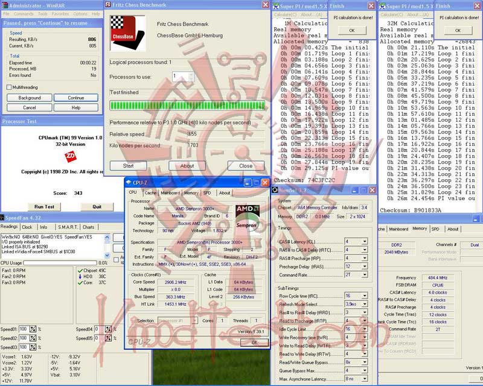Click the WinRAR title bar icon
483x386 pixels.
(x=4, y=5)
